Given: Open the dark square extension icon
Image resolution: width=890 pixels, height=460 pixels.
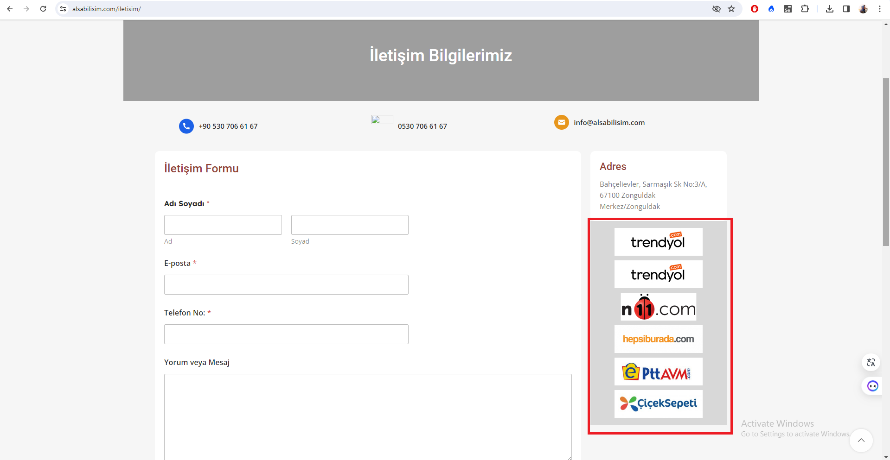Looking at the screenshot, I should click(788, 9).
